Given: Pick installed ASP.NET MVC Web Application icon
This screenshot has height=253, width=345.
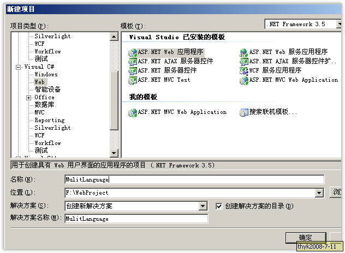Looking at the screenshot, I should pos(244,80).
